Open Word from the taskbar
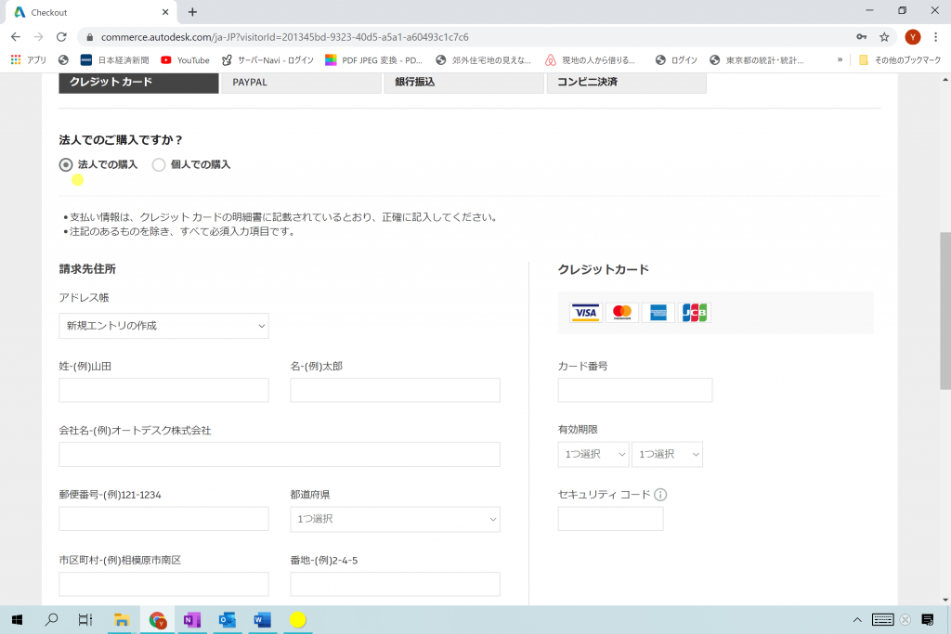 [262, 619]
